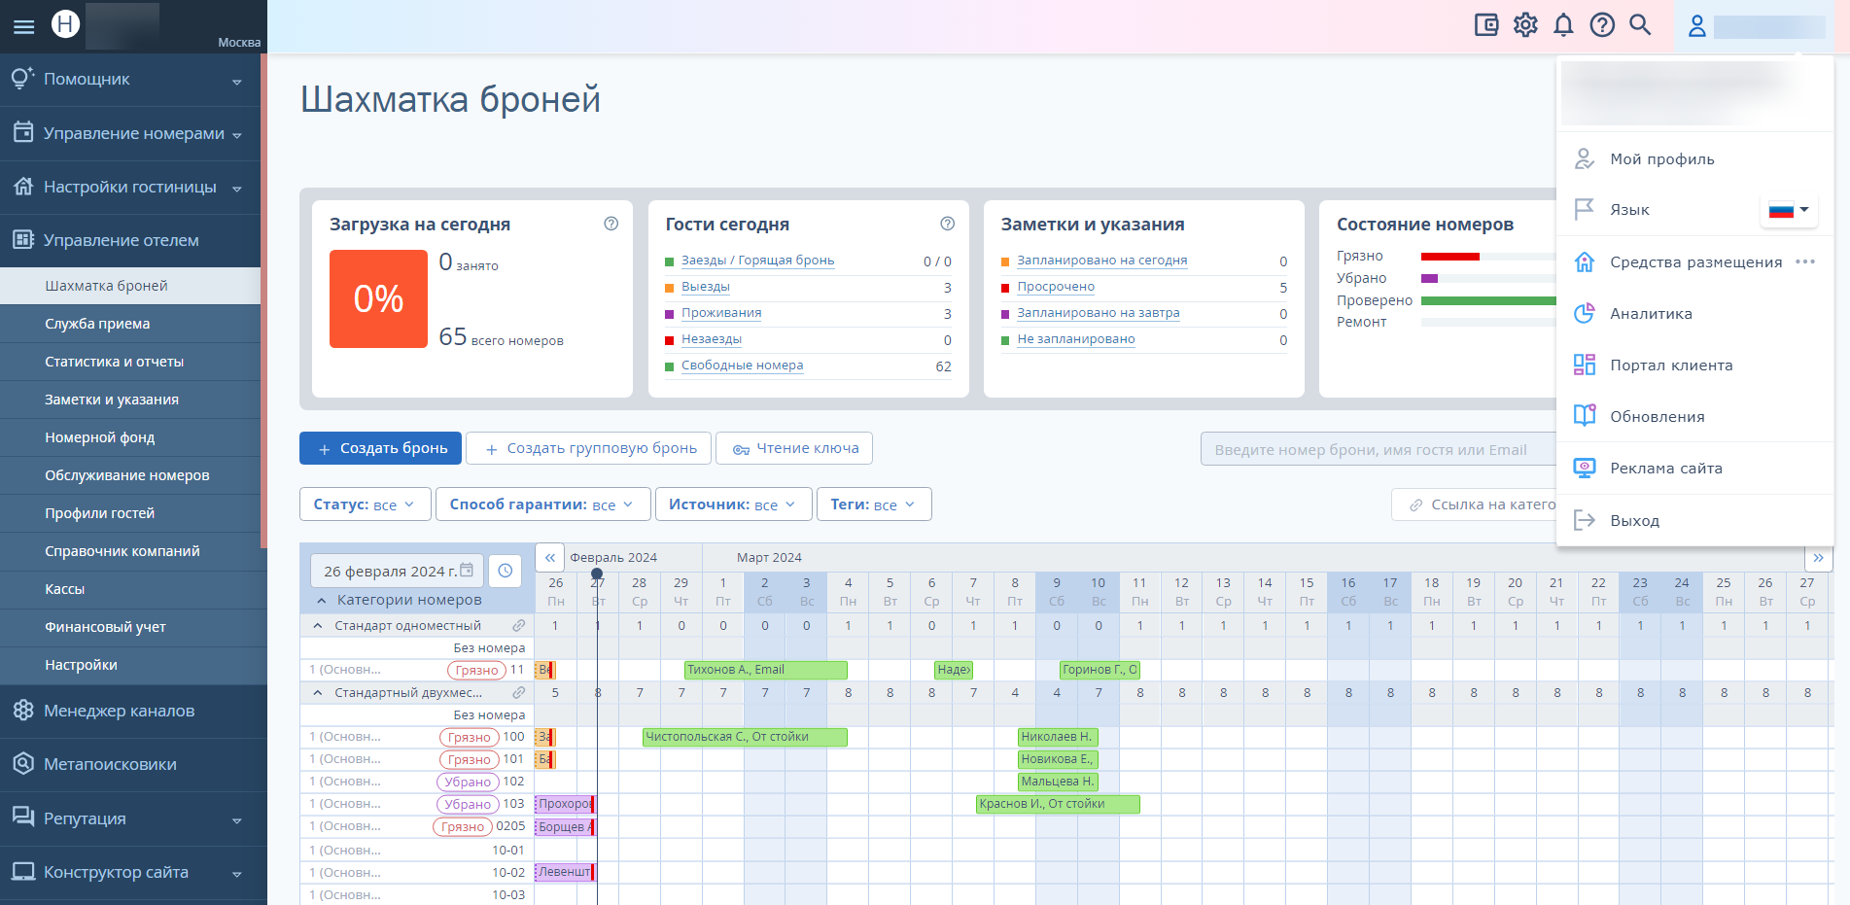Screen dimensions: 1850x905
Task: Click the clock icon next to date
Action: click(x=506, y=571)
